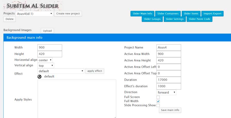
Task: Open the Import/Export tab
Action: 212,14
